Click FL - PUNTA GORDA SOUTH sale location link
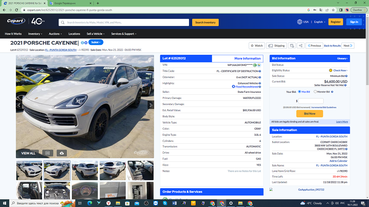 point(61,50)
